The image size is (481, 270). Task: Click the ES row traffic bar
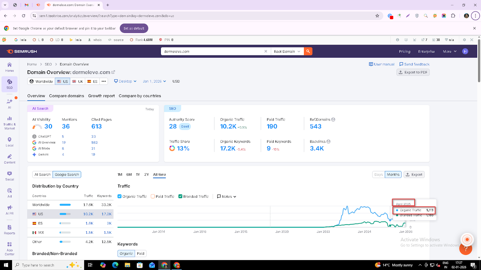(x=65, y=223)
